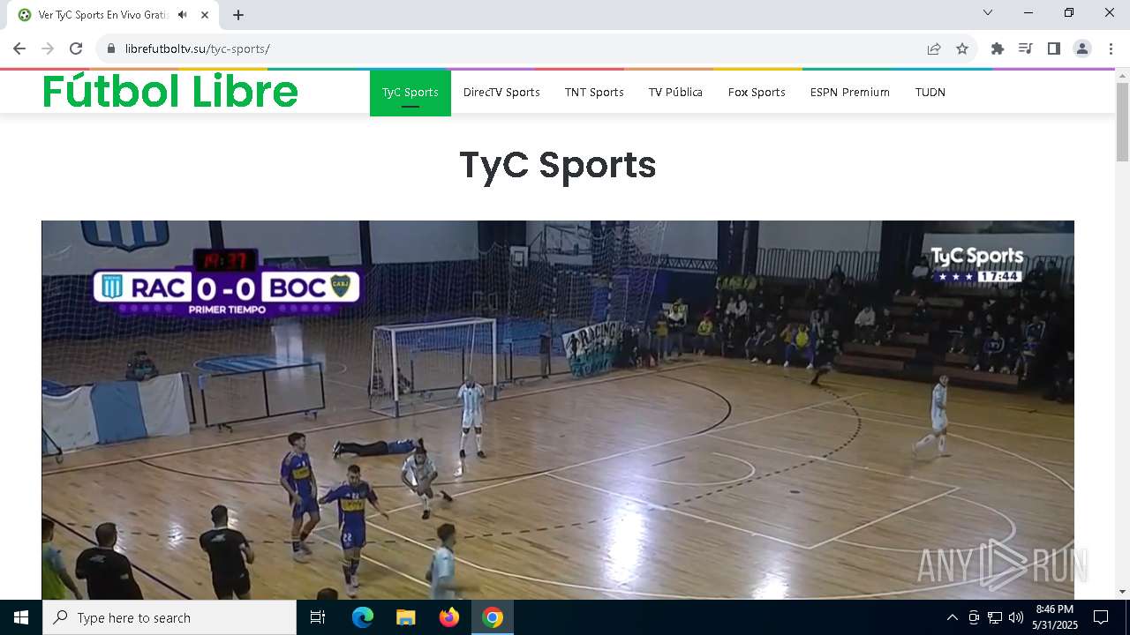Expand the tab search dropdown arrow

pyautogui.click(x=988, y=12)
